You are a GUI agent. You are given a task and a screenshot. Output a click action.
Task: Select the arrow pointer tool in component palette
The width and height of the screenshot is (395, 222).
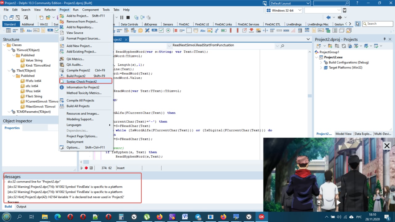(358, 24)
